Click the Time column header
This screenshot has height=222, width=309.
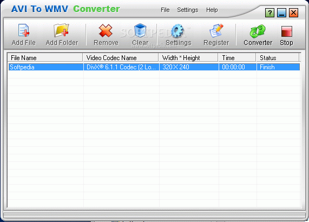point(237,58)
